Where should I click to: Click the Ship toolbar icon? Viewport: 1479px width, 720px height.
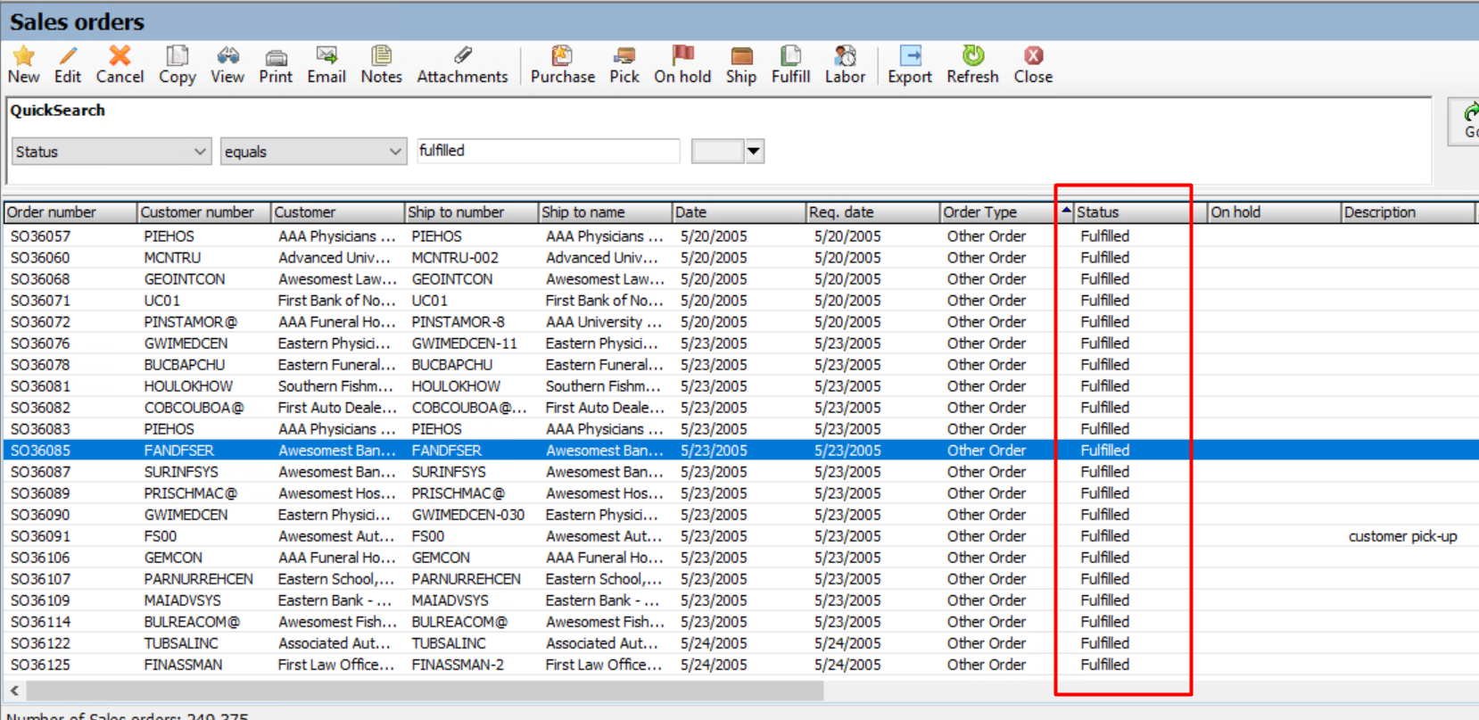click(x=741, y=56)
